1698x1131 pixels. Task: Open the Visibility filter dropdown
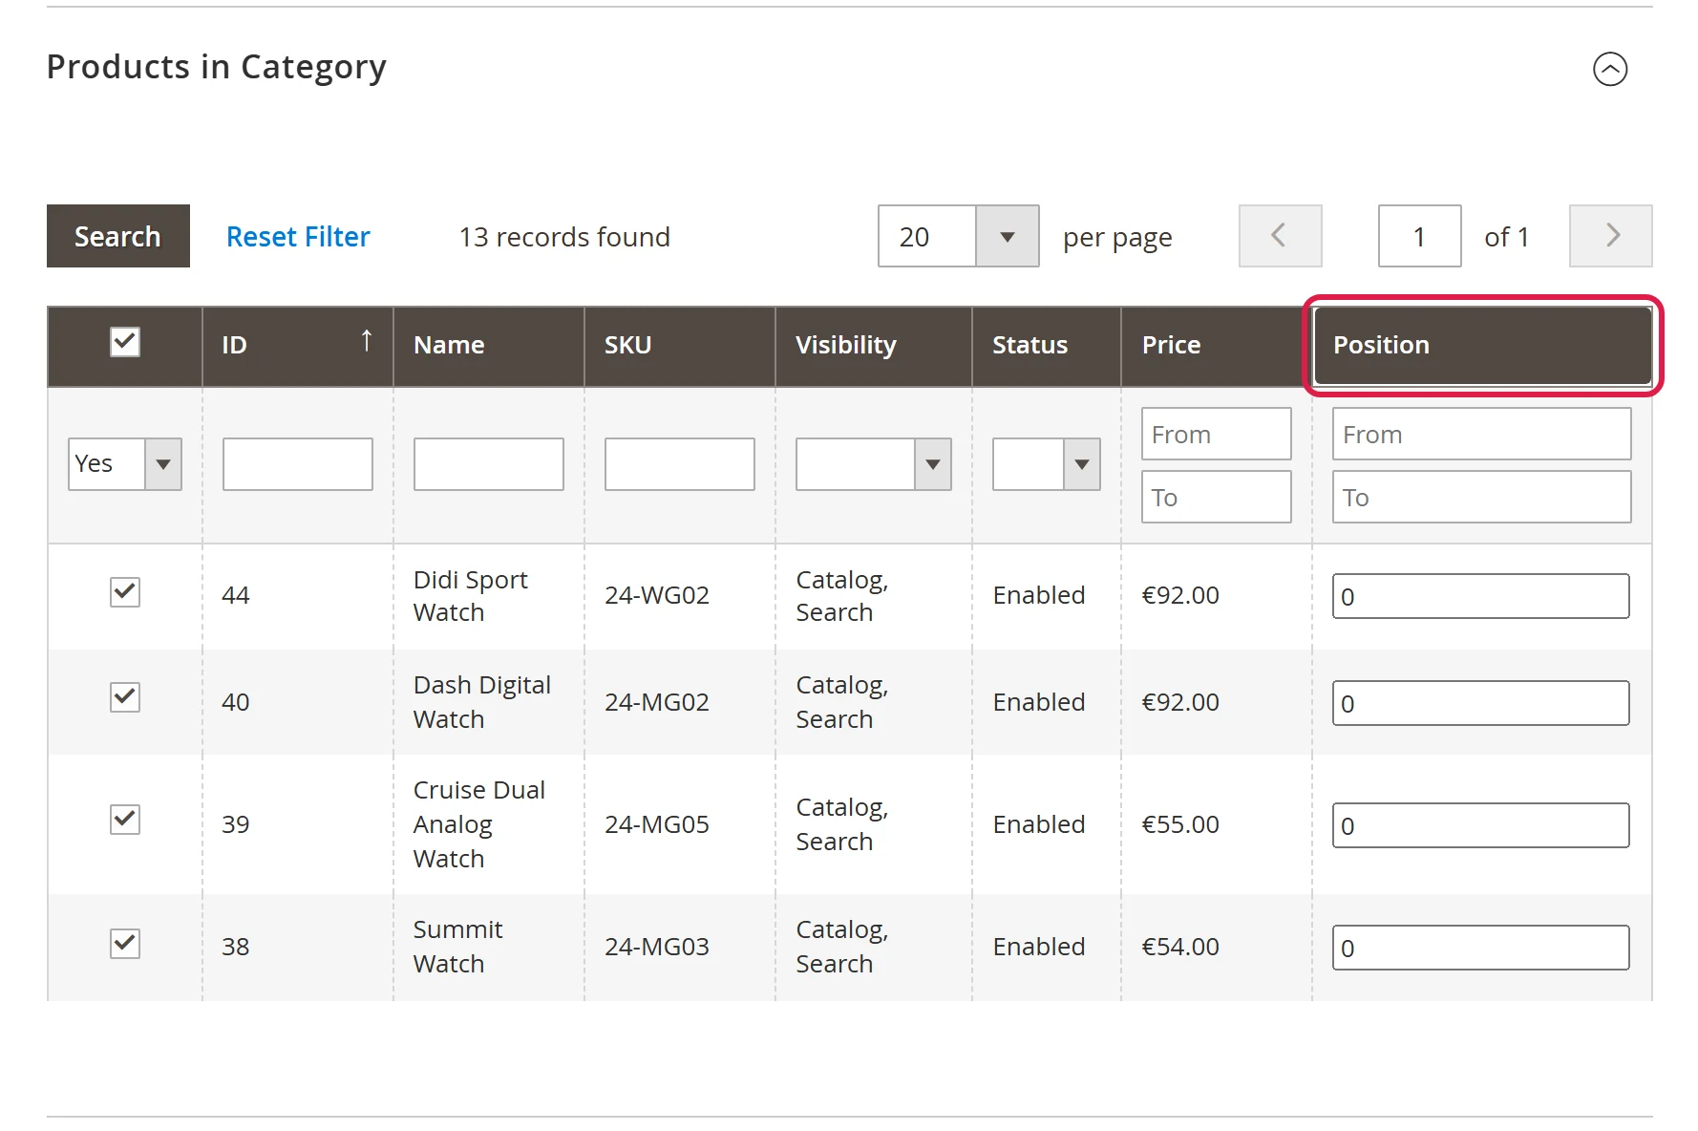click(x=873, y=464)
